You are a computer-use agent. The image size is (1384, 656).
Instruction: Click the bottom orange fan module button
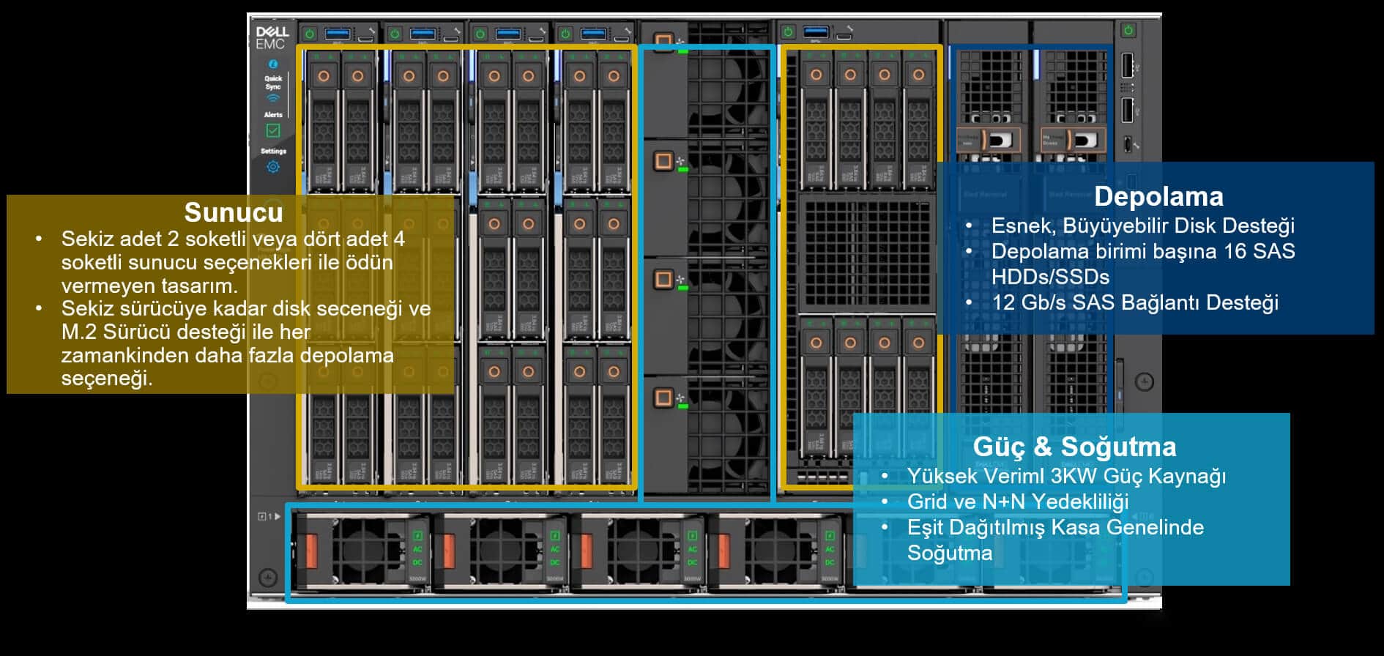tap(663, 398)
